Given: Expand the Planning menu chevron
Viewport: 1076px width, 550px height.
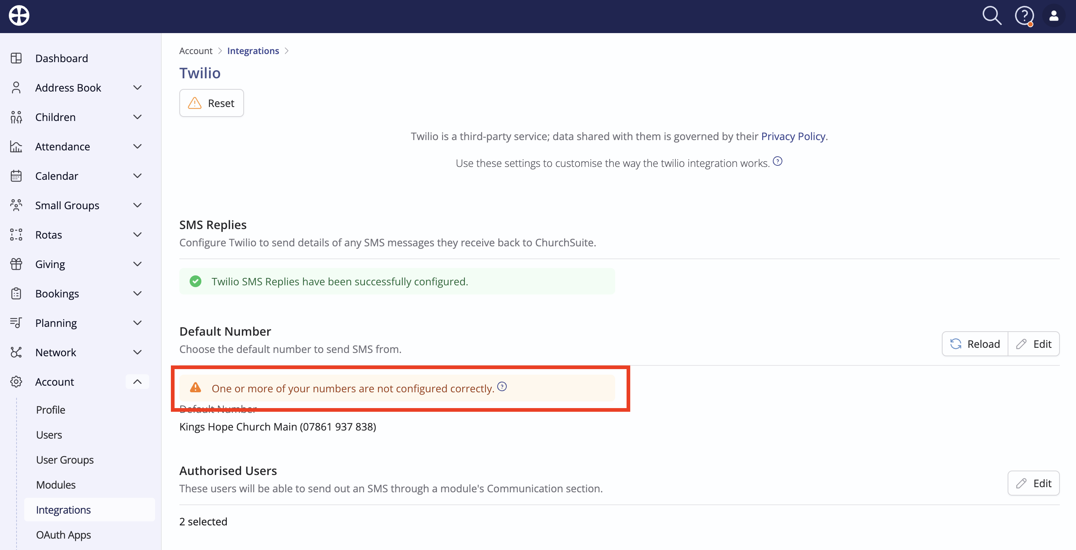Looking at the screenshot, I should tap(137, 323).
